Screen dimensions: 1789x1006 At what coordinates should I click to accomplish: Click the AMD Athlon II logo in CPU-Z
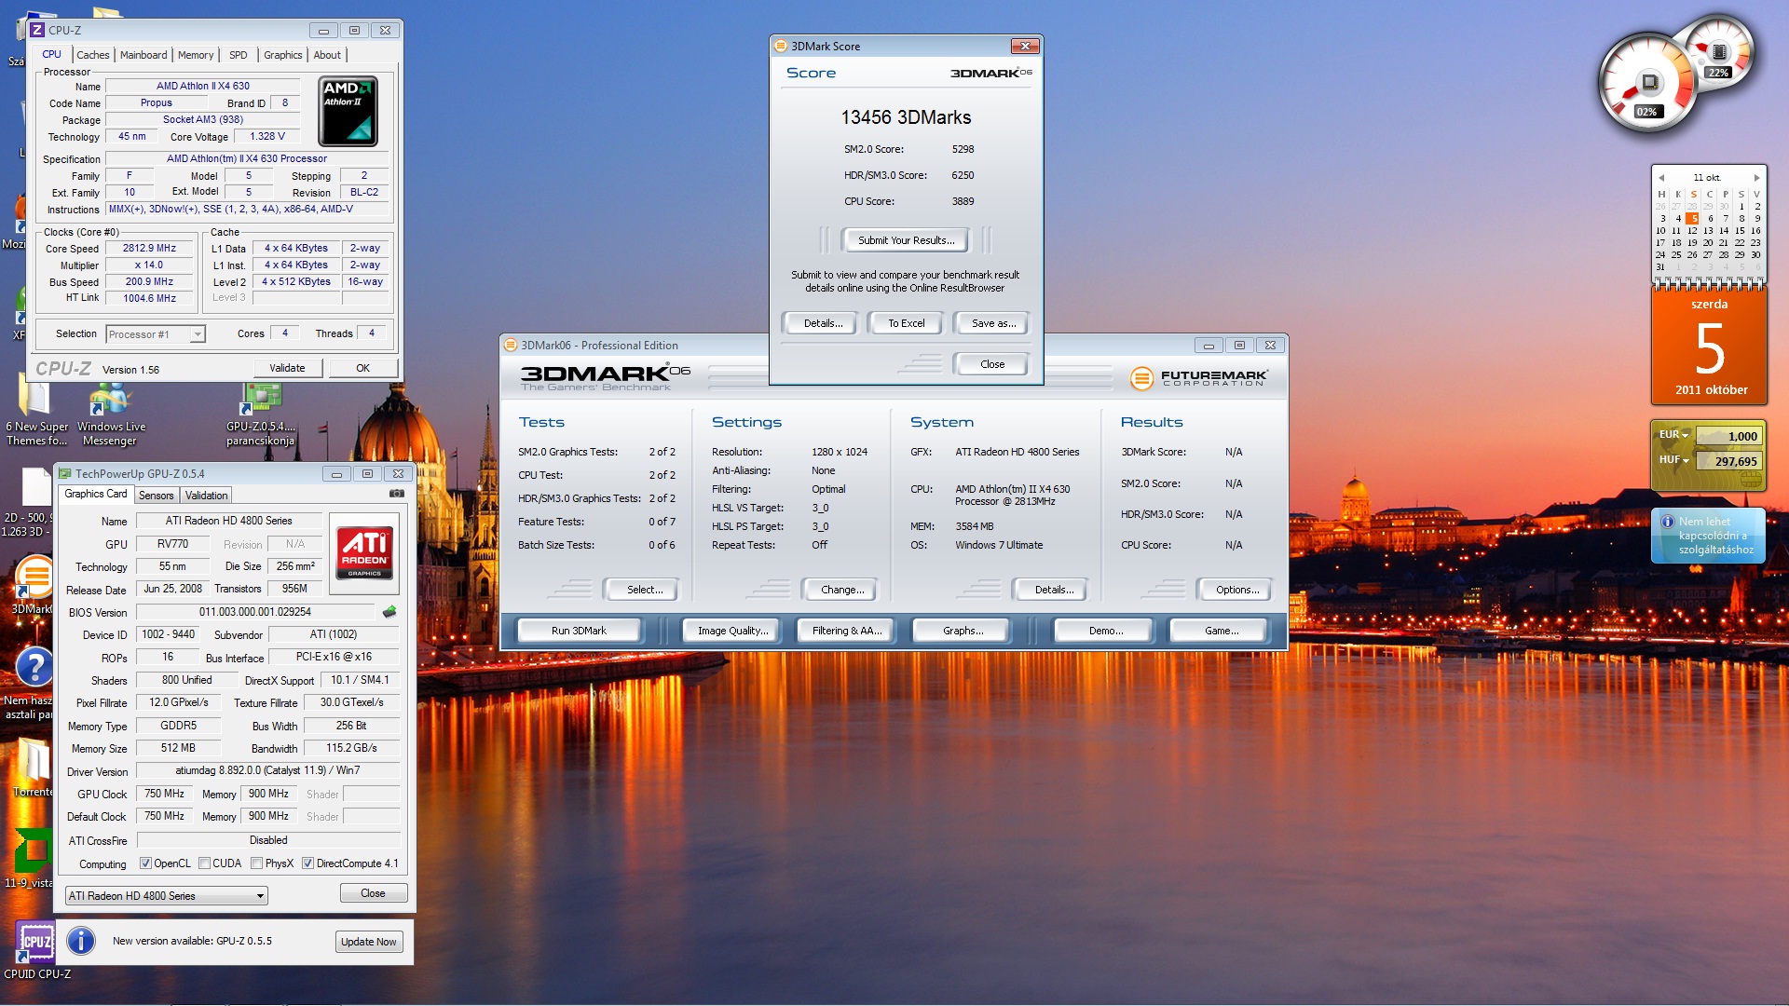tap(348, 111)
